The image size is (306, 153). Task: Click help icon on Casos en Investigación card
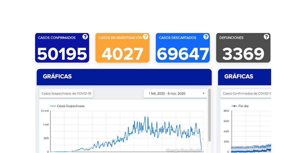coord(146,37)
